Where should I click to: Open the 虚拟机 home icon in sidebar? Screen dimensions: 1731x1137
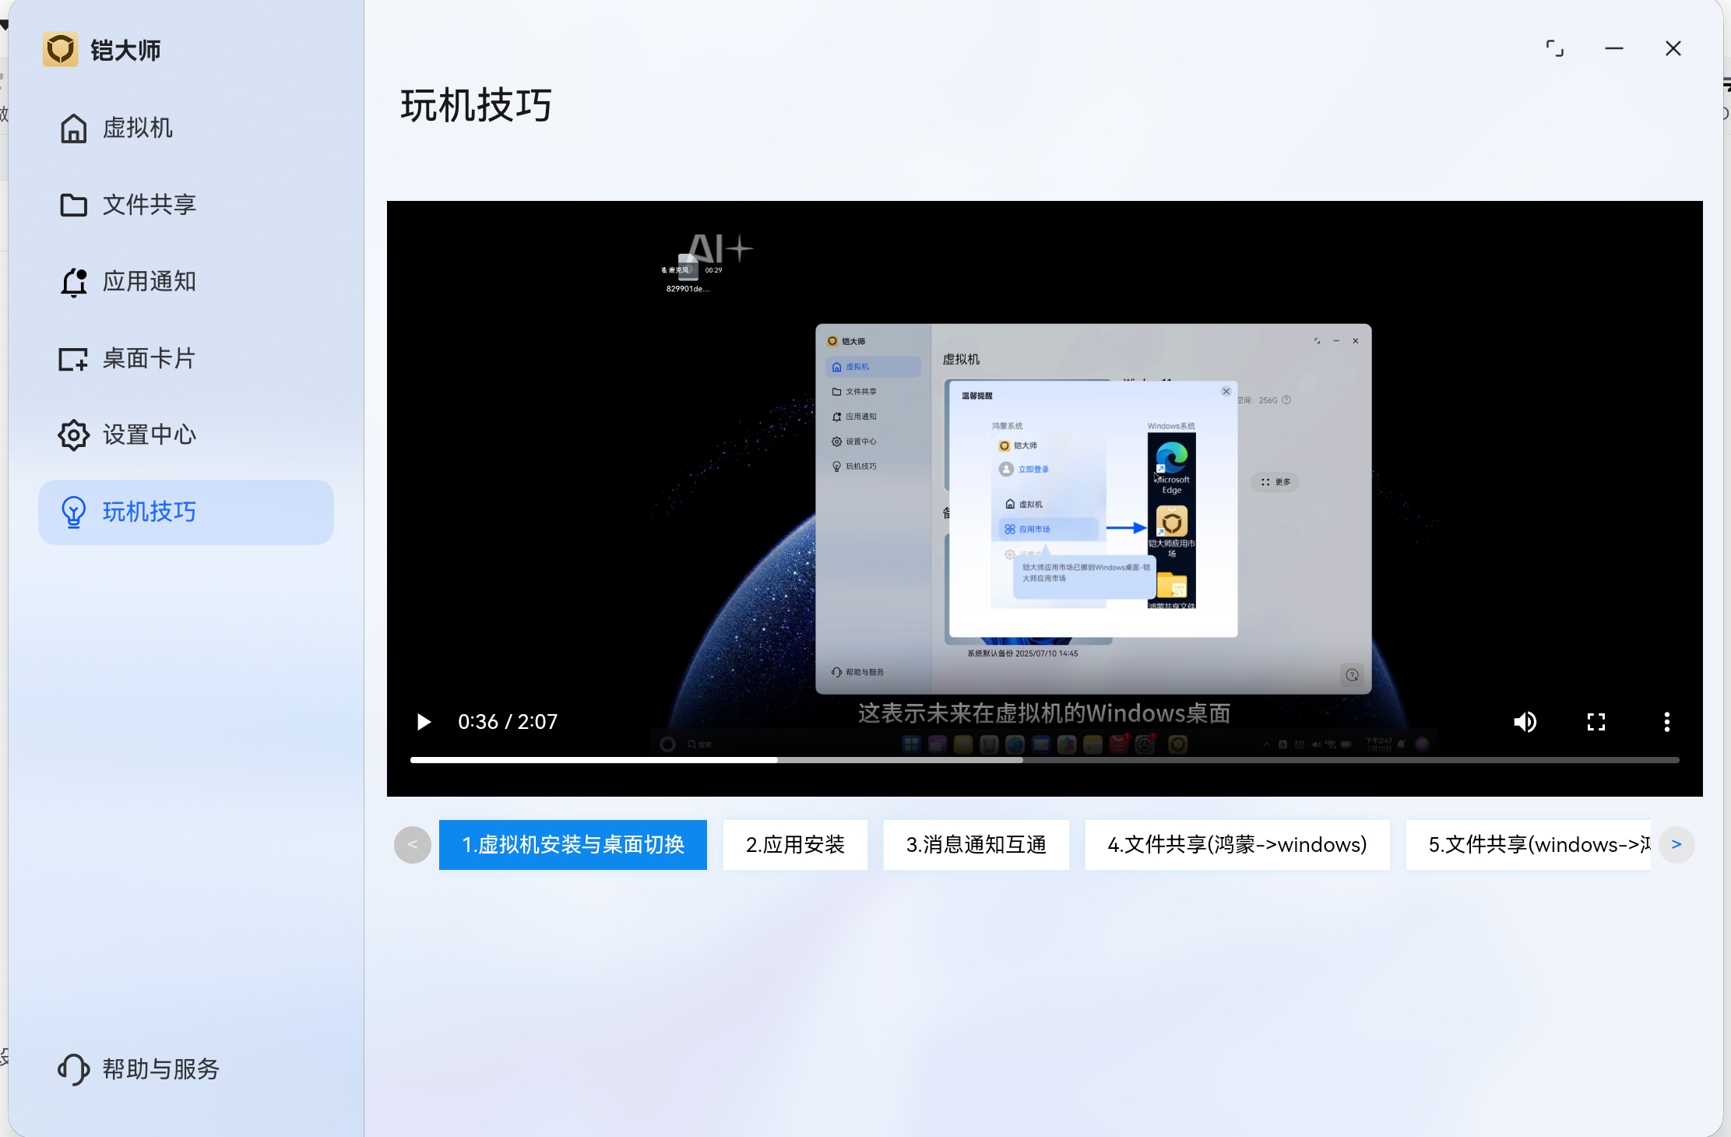(x=73, y=128)
